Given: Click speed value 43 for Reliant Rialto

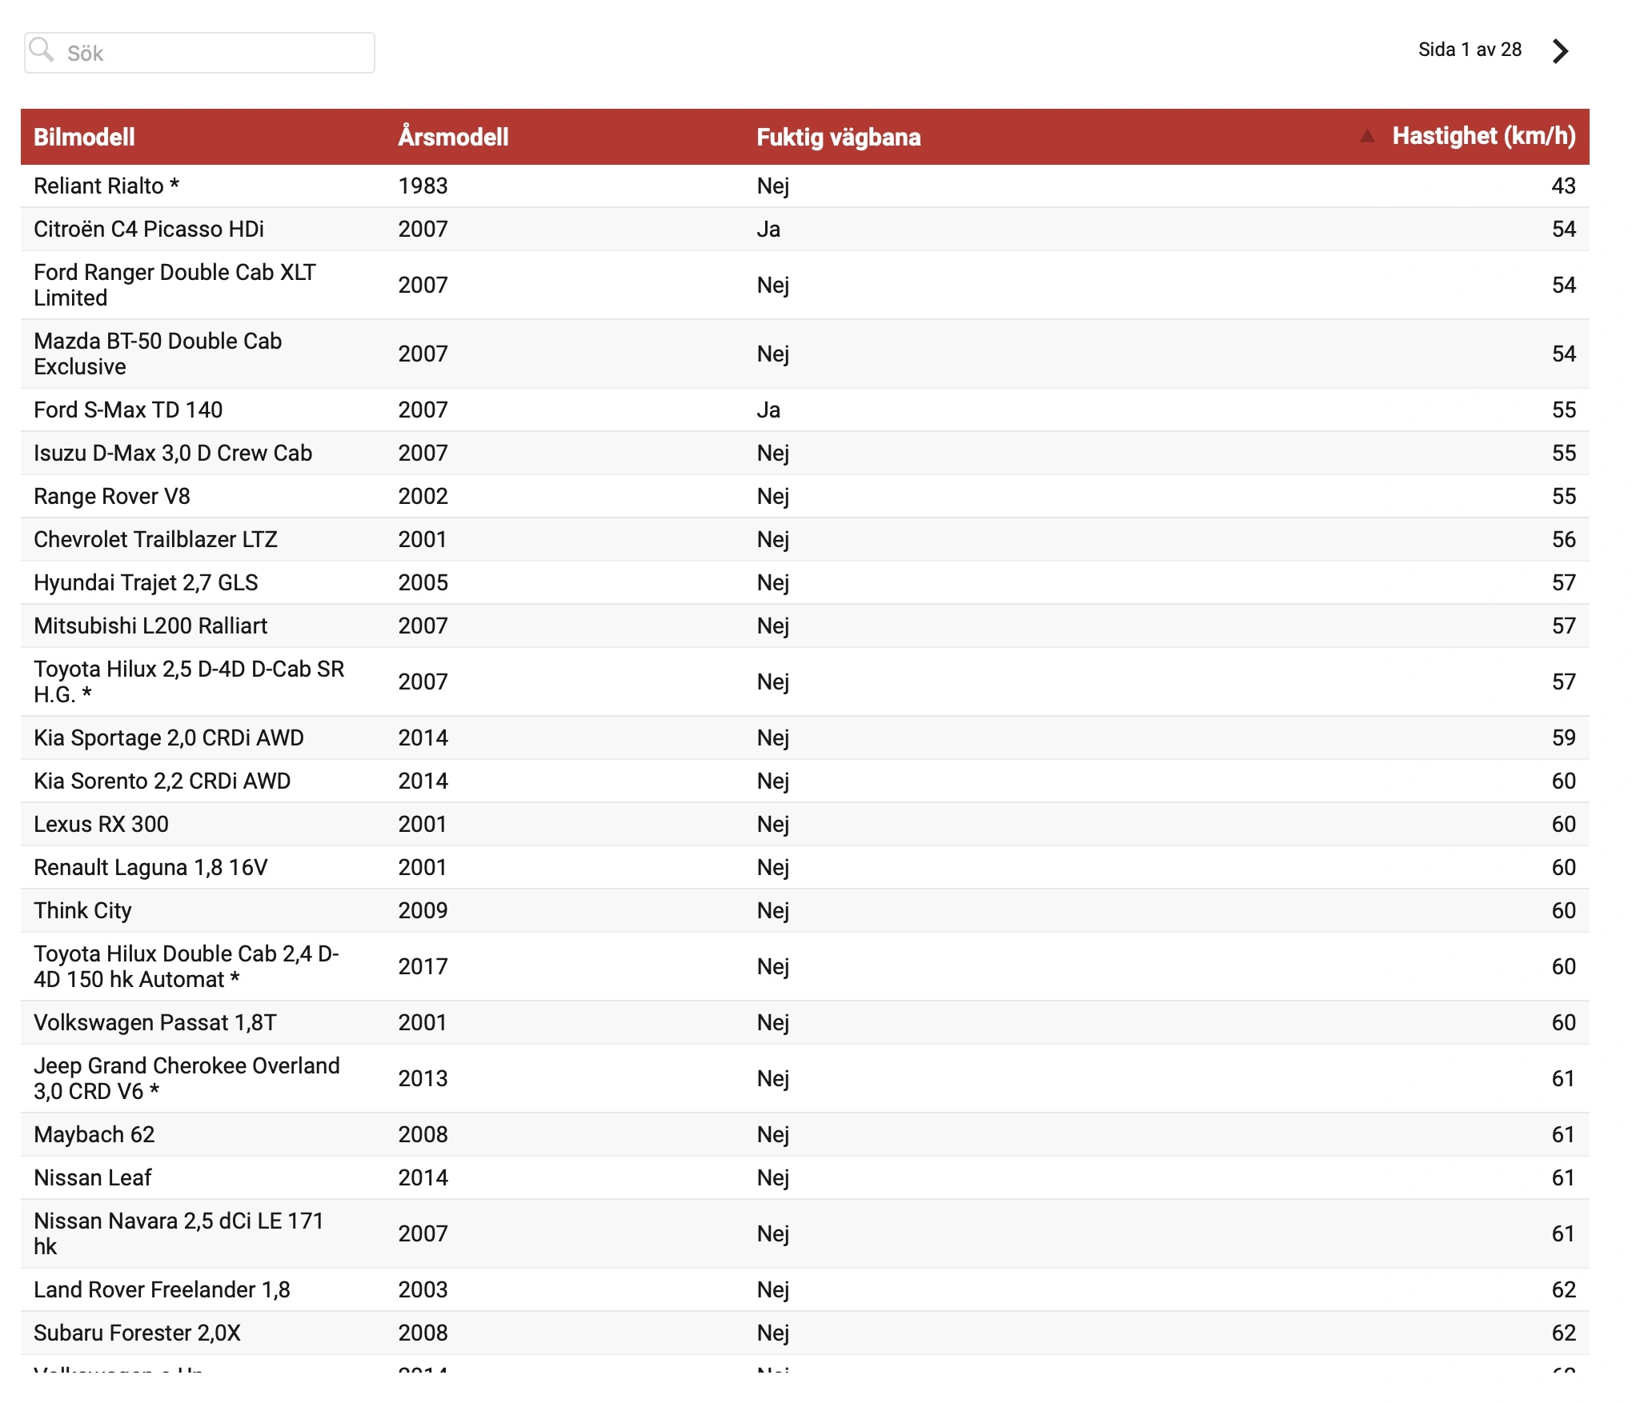Looking at the screenshot, I should [x=1563, y=186].
